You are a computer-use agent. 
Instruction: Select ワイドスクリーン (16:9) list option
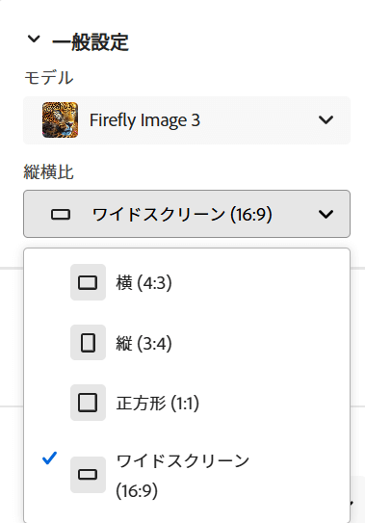pyautogui.click(x=187, y=475)
